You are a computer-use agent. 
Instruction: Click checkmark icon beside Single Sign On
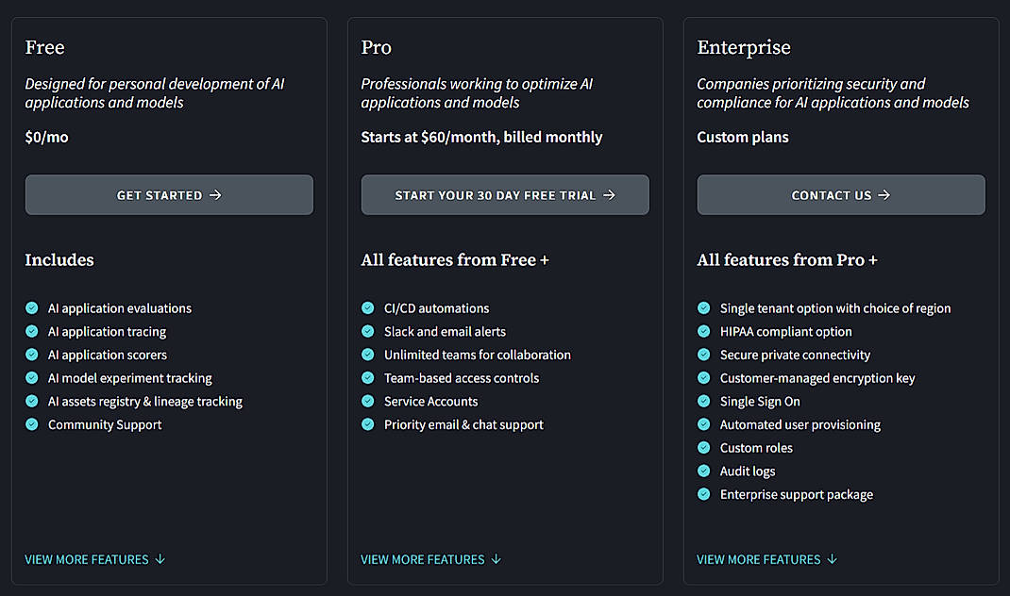point(703,401)
